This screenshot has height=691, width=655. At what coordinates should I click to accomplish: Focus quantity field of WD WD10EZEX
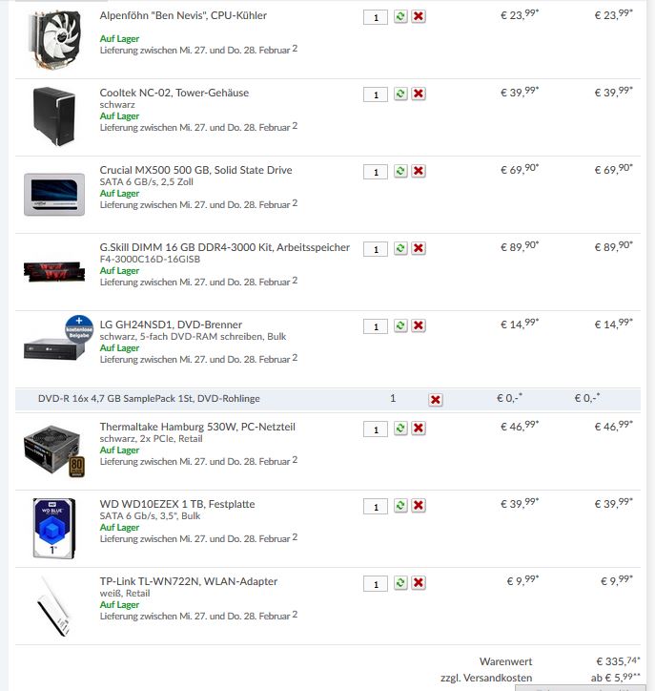click(x=376, y=507)
